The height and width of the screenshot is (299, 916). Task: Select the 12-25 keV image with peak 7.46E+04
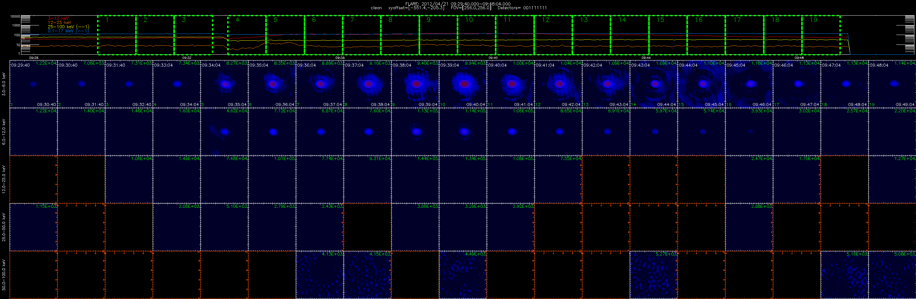[224, 179]
